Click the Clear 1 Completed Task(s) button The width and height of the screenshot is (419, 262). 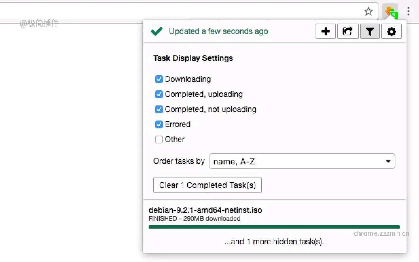pyautogui.click(x=208, y=185)
